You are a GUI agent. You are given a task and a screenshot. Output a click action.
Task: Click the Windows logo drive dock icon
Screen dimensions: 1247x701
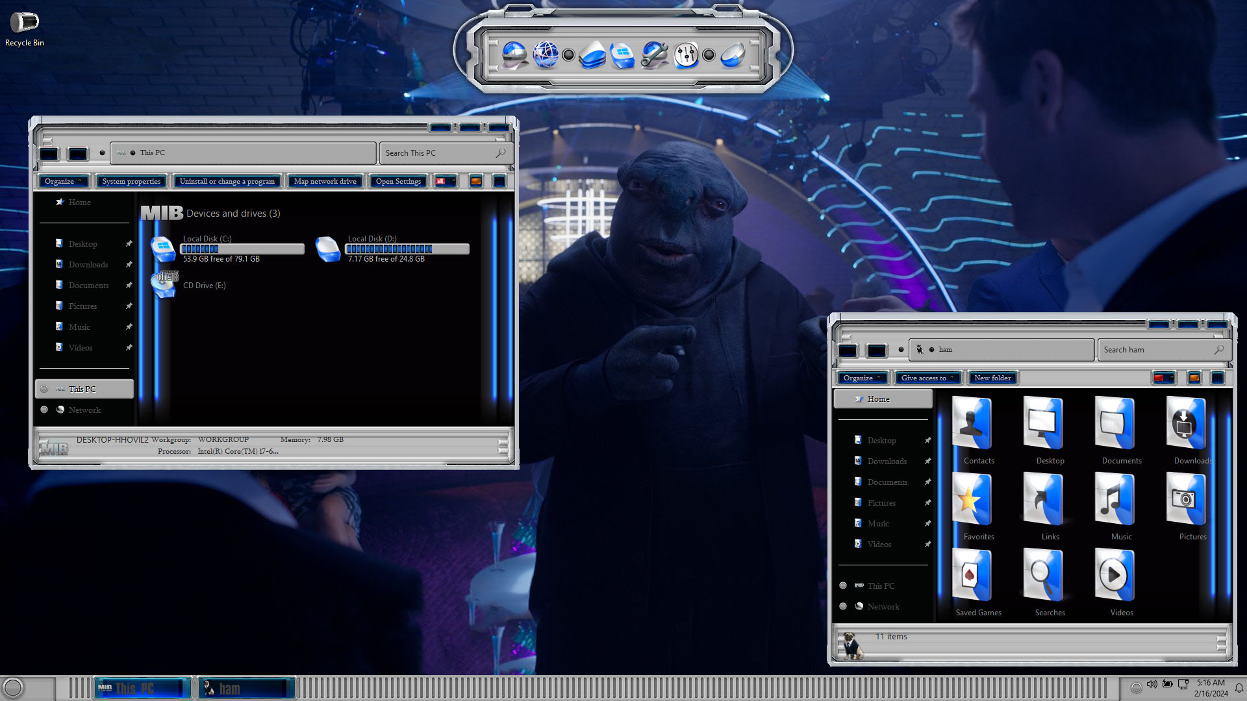tap(622, 55)
